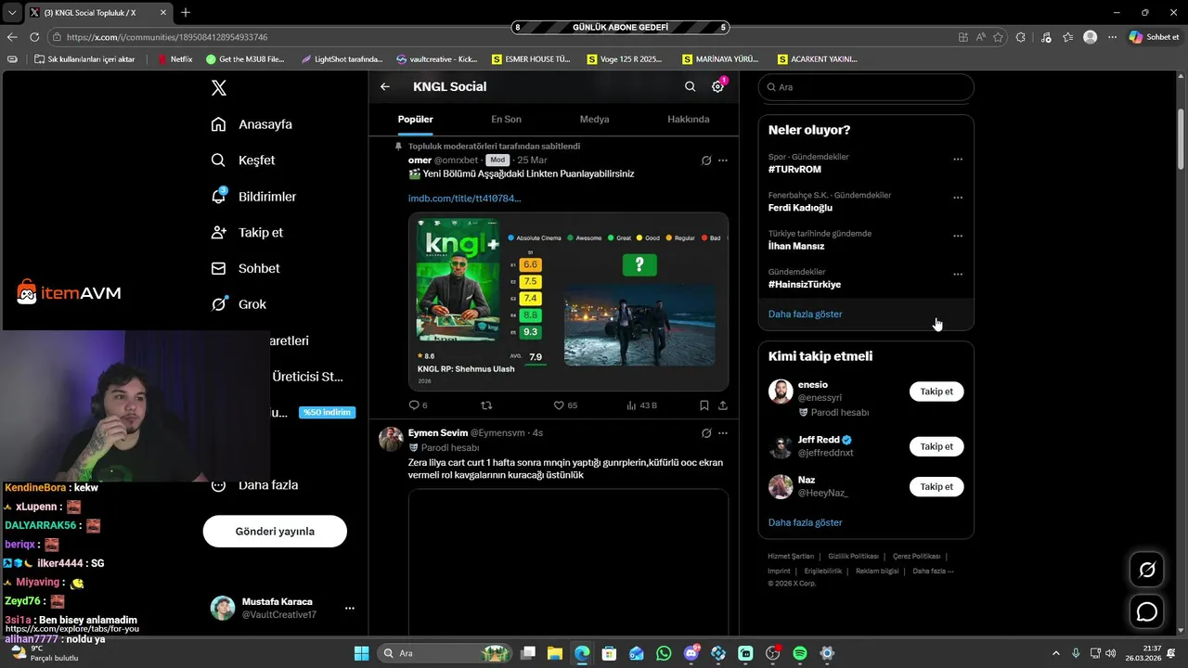Open WhatsApp from the taskbar
This screenshot has height=668, width=1188.
pos(664,653)
